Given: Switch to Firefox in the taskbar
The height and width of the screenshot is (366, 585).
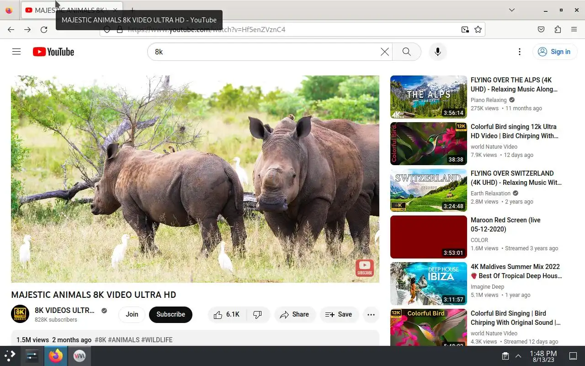Looking at the screenshot, I should [56, 356].
